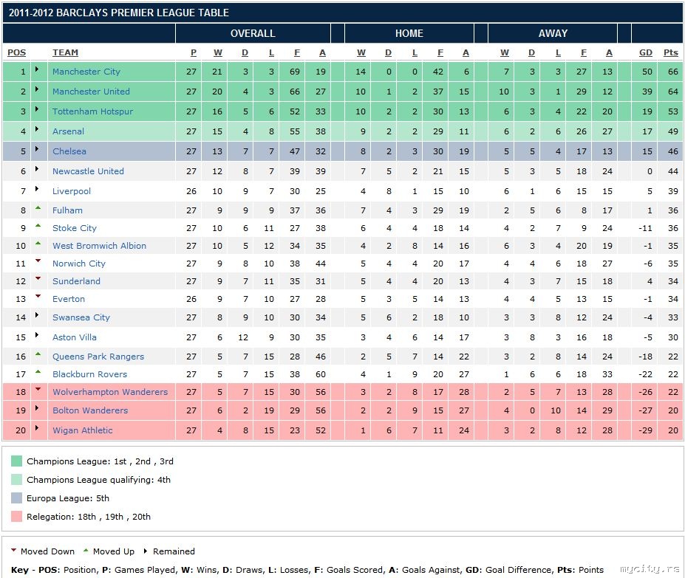Click the Pts column header
This screenshot has width=685, height=578.
click(x=670, y=52)
